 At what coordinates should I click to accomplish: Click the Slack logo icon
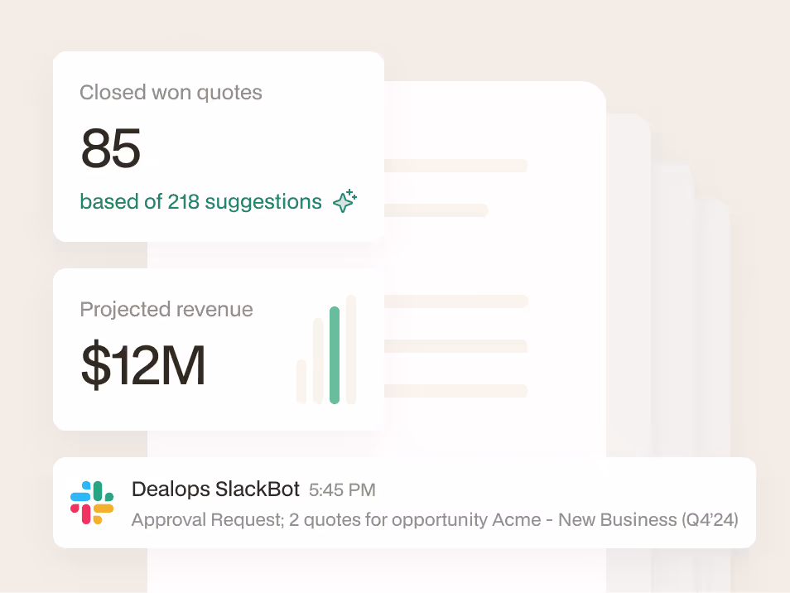92,503
